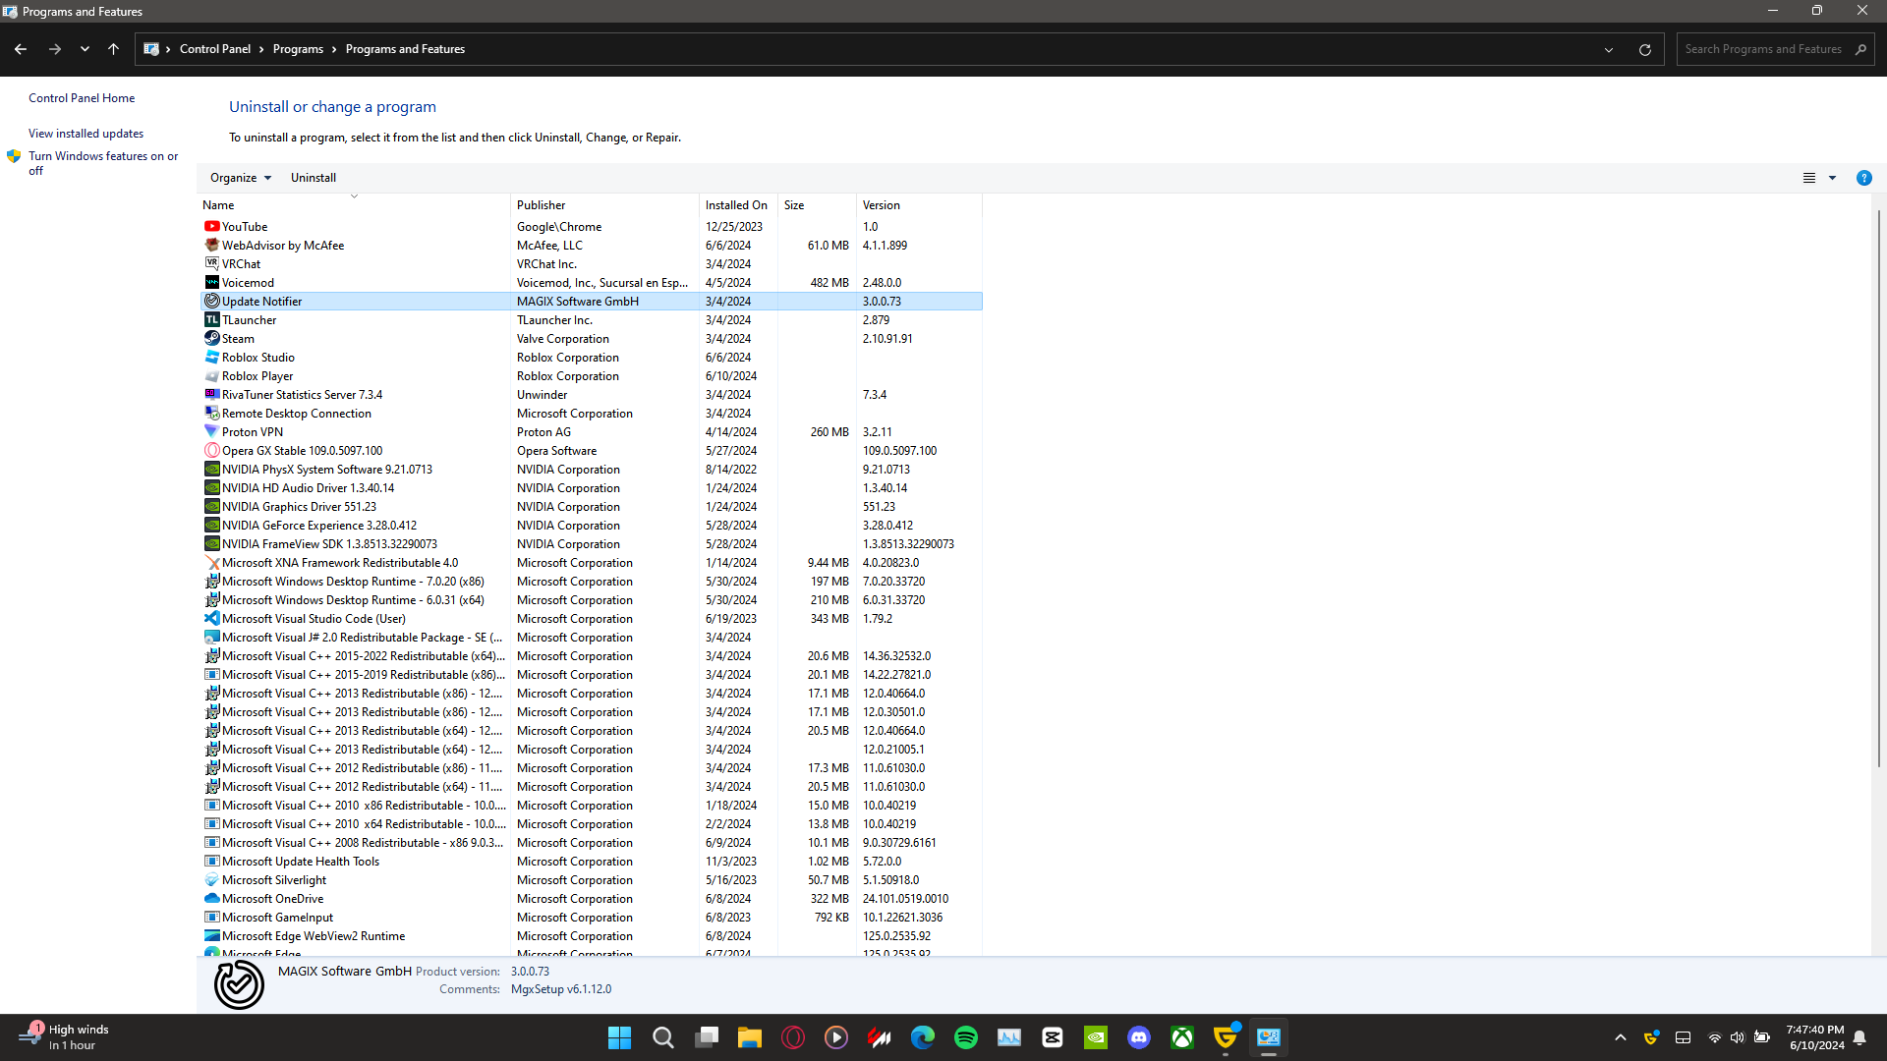Image resolution: width=1887 pixels, height=1061 pixels.
Task: Select the YouTube entry icon
Action: tap(211, 226)
